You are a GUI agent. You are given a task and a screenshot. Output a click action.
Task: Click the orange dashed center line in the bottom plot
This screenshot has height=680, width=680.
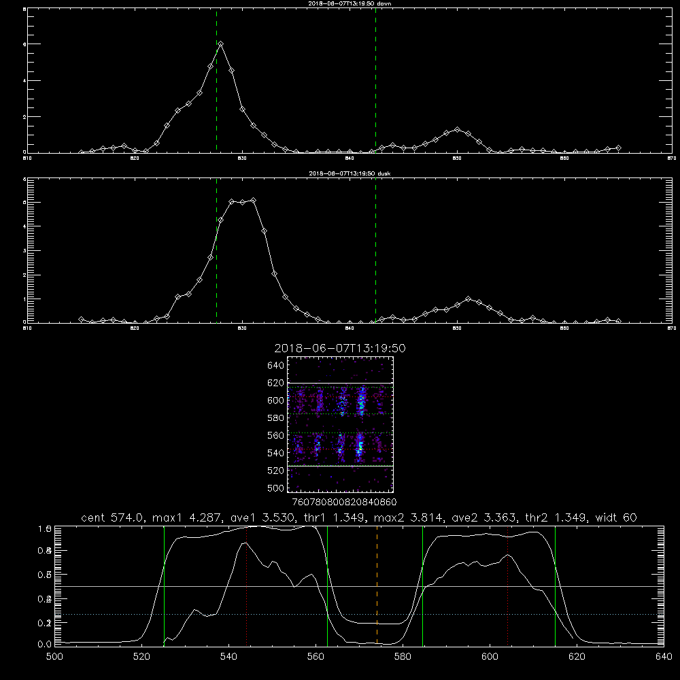click(x=377, y=585)
